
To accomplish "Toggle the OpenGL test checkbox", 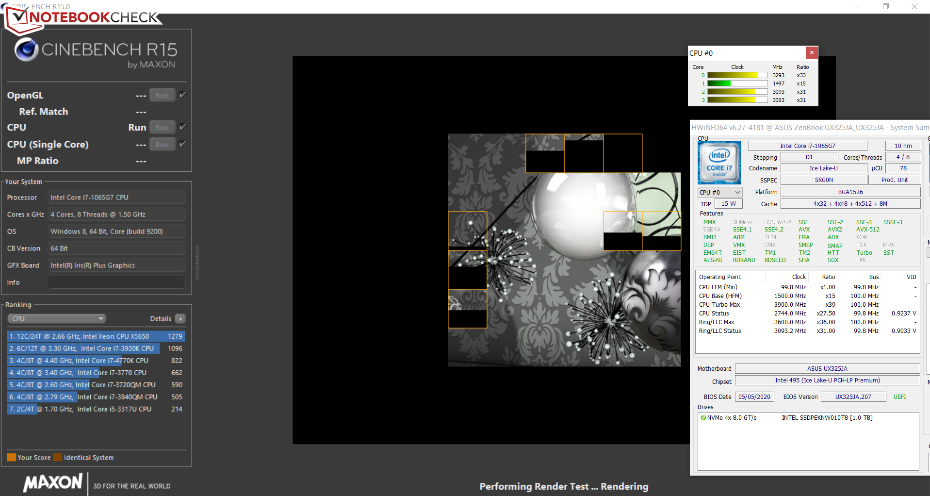I will click(182, 95).
